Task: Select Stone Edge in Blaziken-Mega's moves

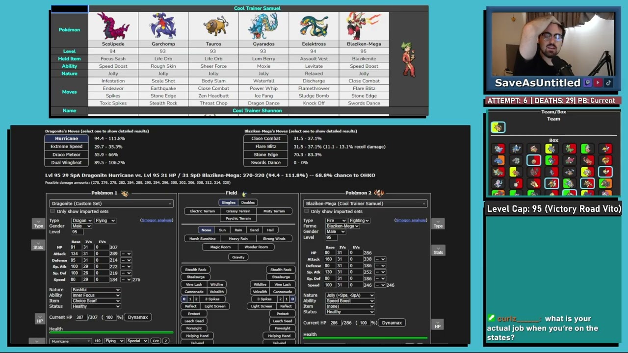Action: point(266,154)
